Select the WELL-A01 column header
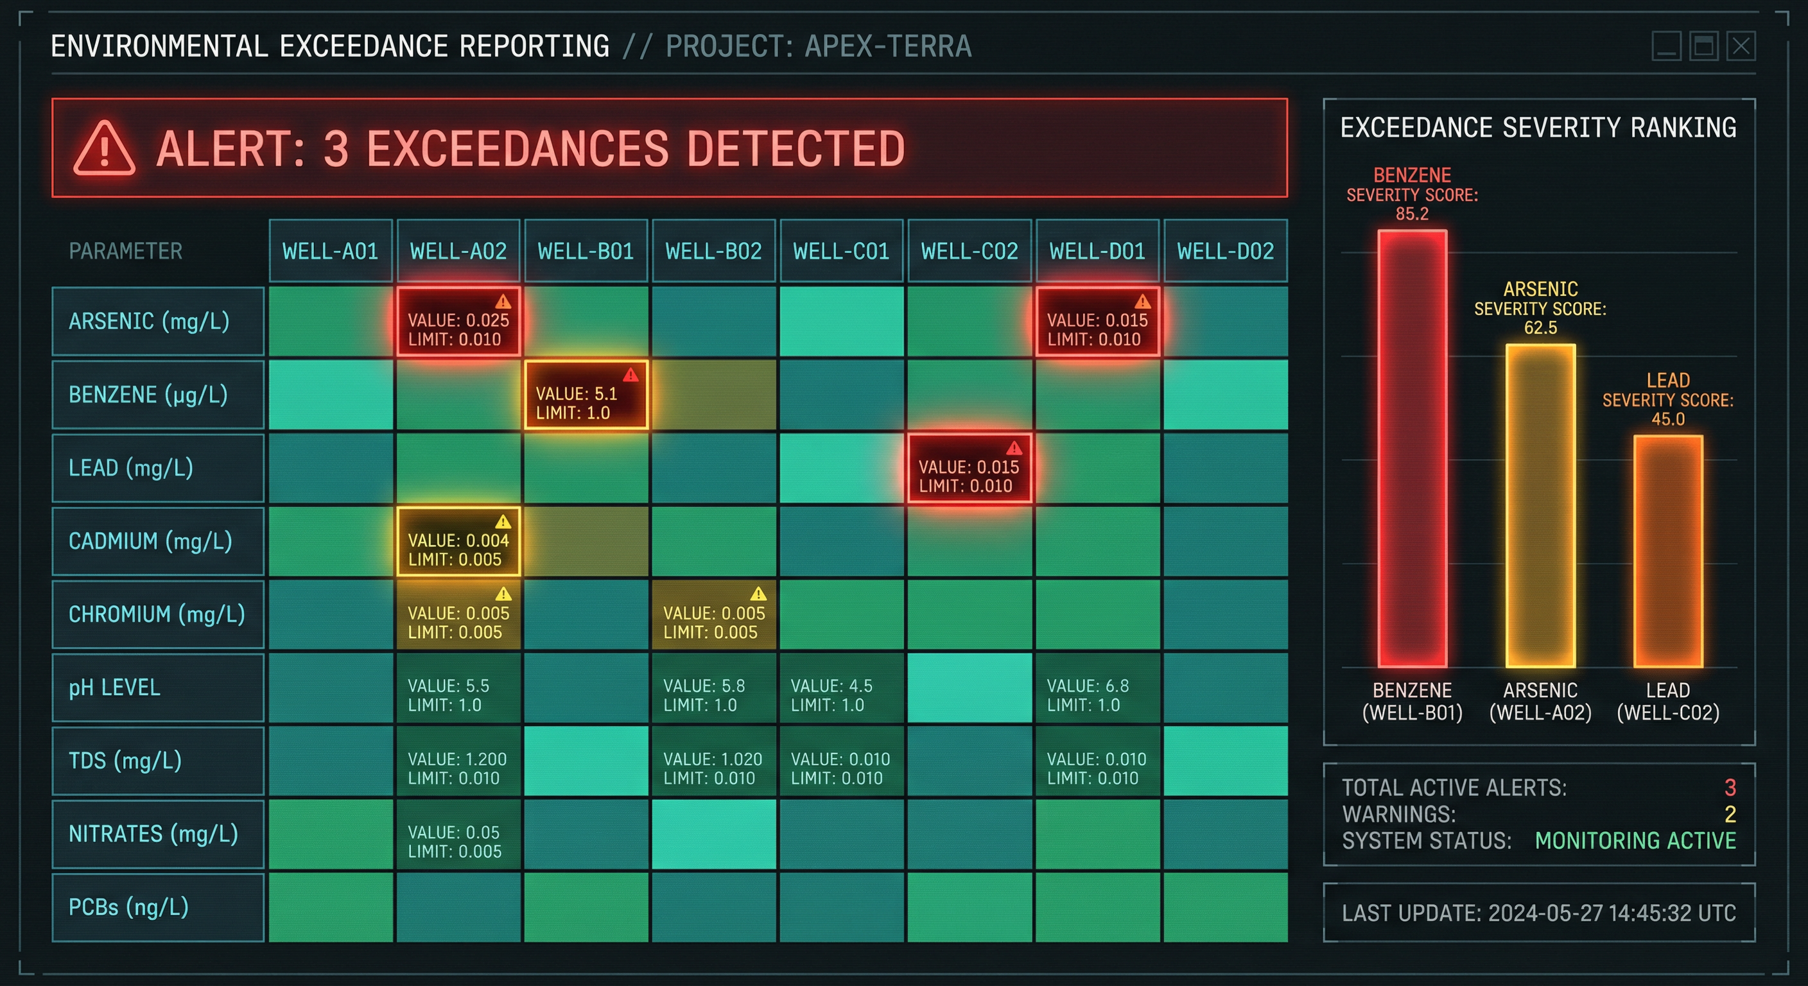 pyautogui.click(x=331, y=250)
